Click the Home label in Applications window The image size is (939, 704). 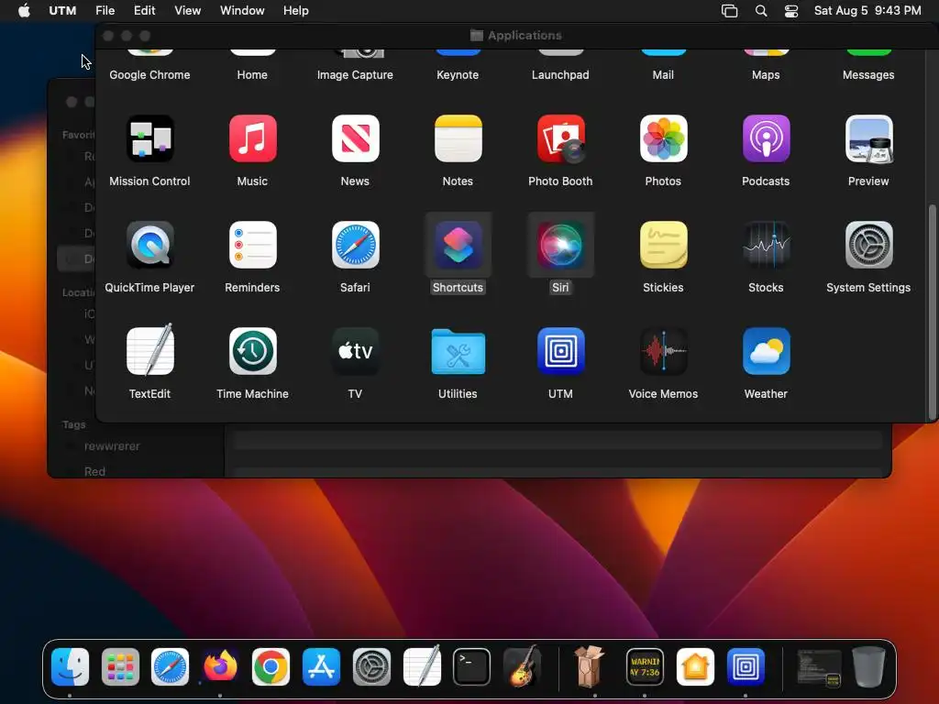point(252,75)
